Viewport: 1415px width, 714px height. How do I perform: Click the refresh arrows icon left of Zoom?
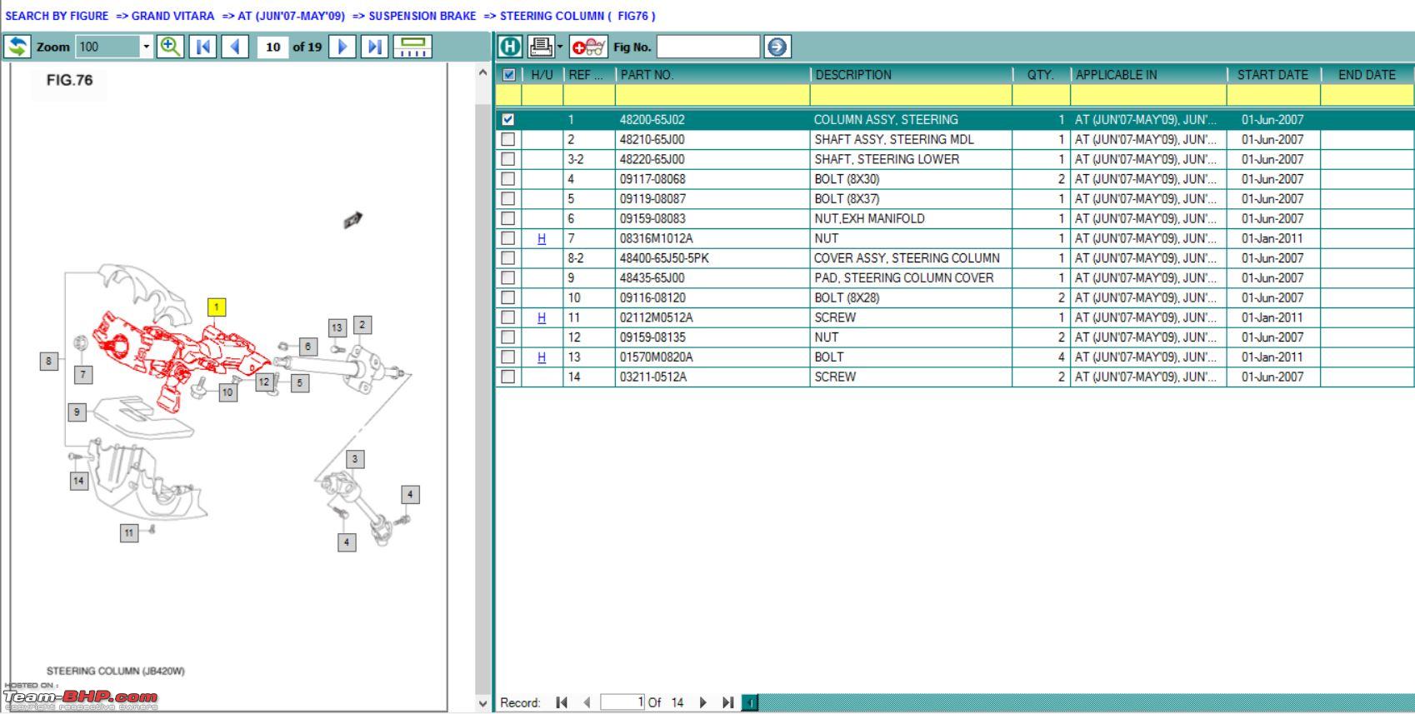tap(17, 47)
